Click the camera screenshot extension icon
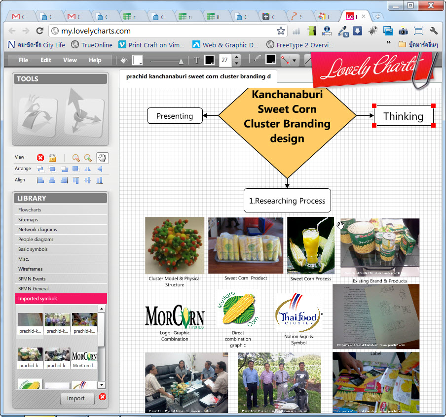 click(x=403, y=31)
